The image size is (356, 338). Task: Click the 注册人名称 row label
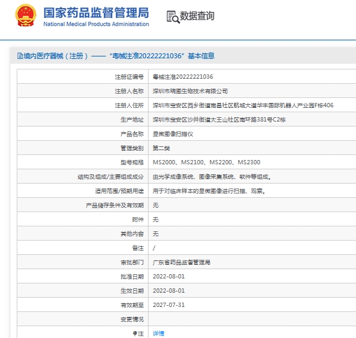tap(129, 91)
